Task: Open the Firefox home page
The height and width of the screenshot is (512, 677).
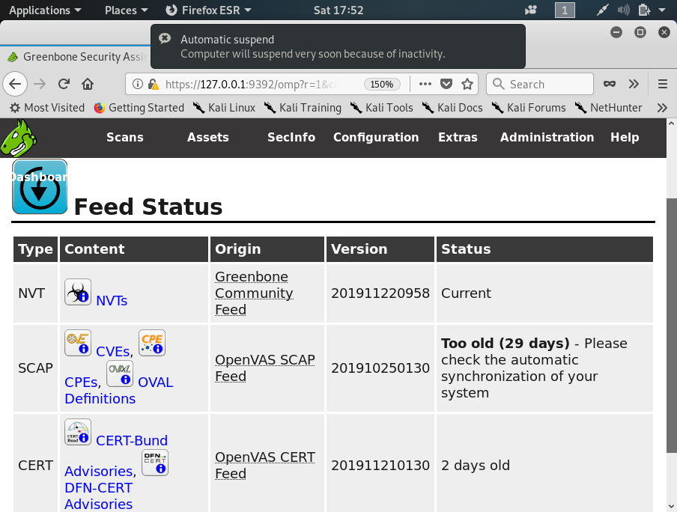Action: (88, 84)
